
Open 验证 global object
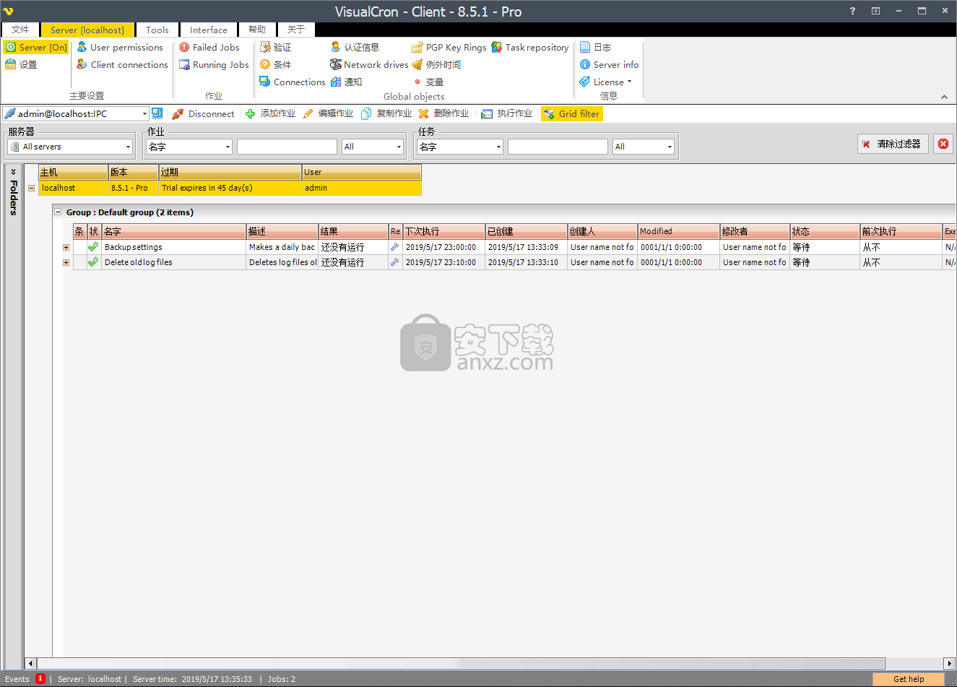275,47
